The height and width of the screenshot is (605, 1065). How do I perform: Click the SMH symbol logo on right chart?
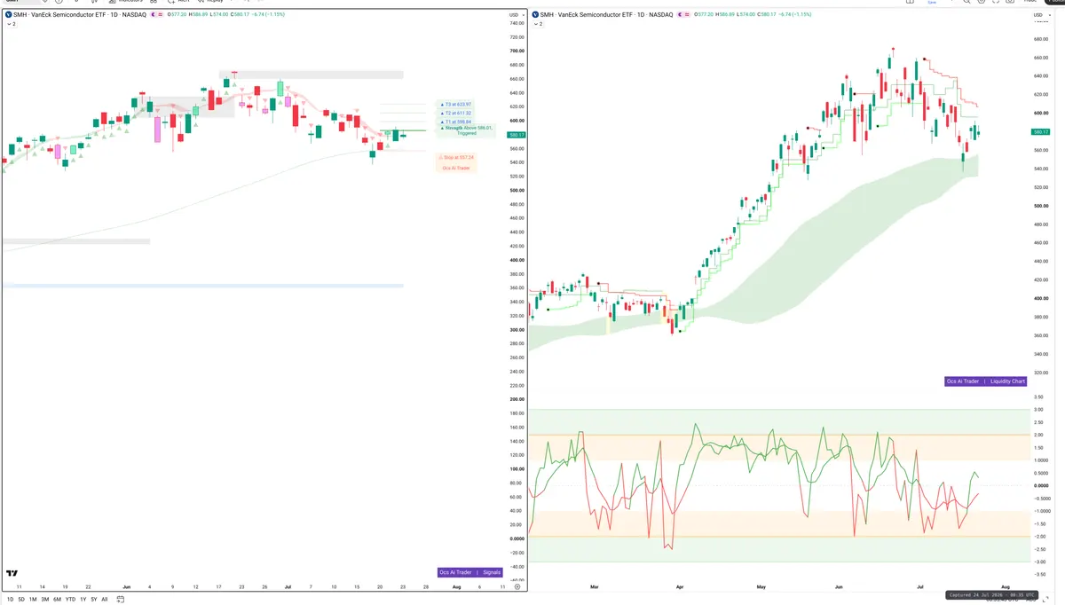(535, 15)
